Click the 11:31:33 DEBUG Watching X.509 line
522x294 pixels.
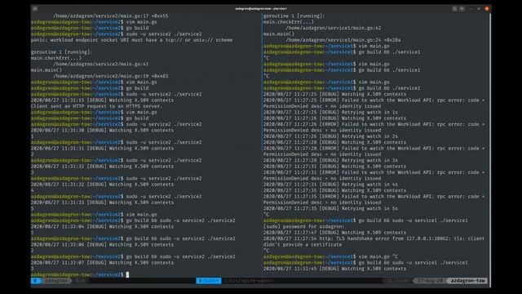point(102,203)
